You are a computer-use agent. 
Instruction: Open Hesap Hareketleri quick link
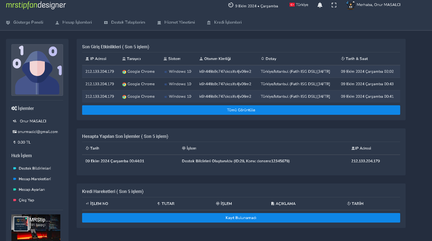[35, 179]
